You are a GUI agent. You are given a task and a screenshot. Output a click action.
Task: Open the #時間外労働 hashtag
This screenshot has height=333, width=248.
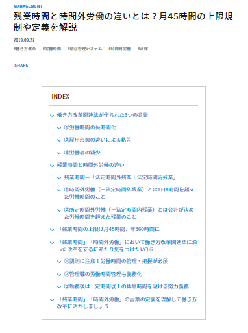click(119, 49)
